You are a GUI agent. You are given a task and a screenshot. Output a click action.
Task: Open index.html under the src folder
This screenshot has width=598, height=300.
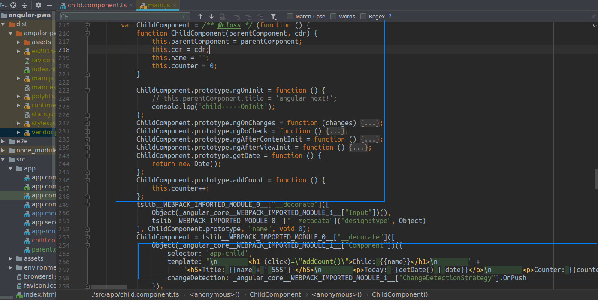[39, 294]
